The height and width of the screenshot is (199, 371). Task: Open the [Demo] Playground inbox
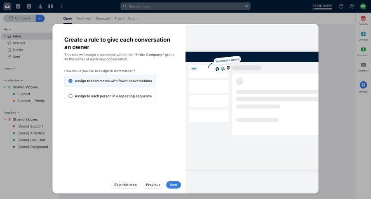click(33, 147)
